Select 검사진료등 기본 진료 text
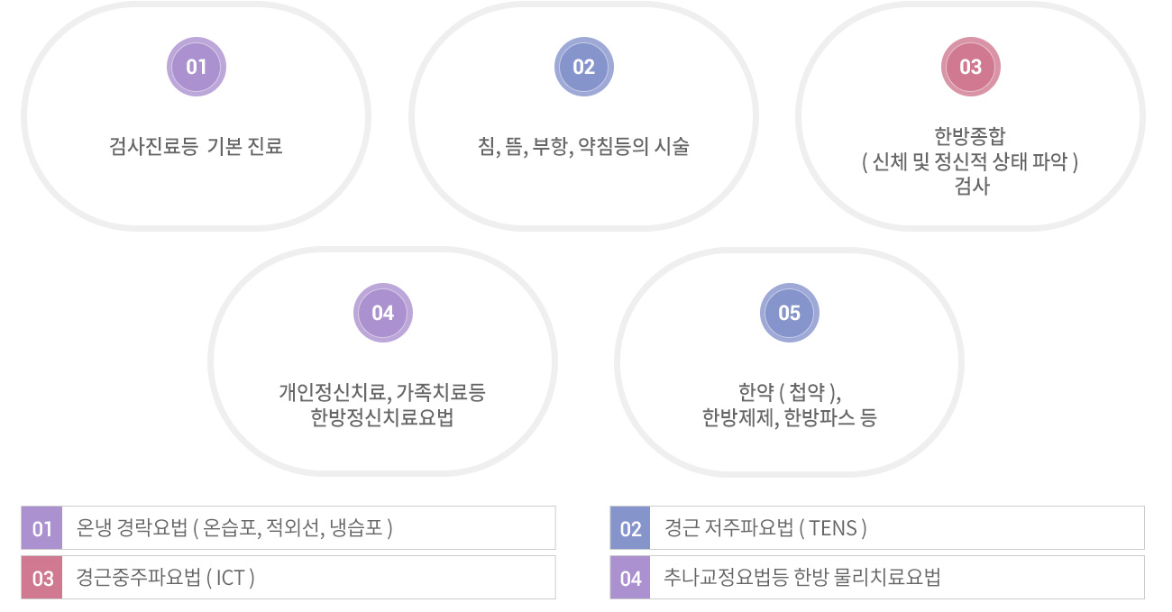The height and width of the screenshot is (612, 1172). click(196, 146)
